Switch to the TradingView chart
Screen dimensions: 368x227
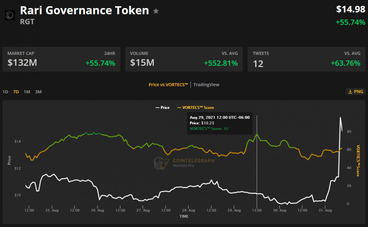206,85
